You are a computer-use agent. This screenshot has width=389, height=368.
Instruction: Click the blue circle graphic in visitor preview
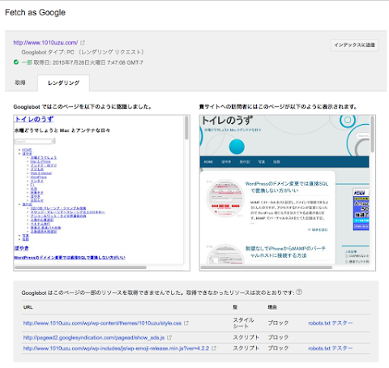pyautogui.click(x=237, y=147)
